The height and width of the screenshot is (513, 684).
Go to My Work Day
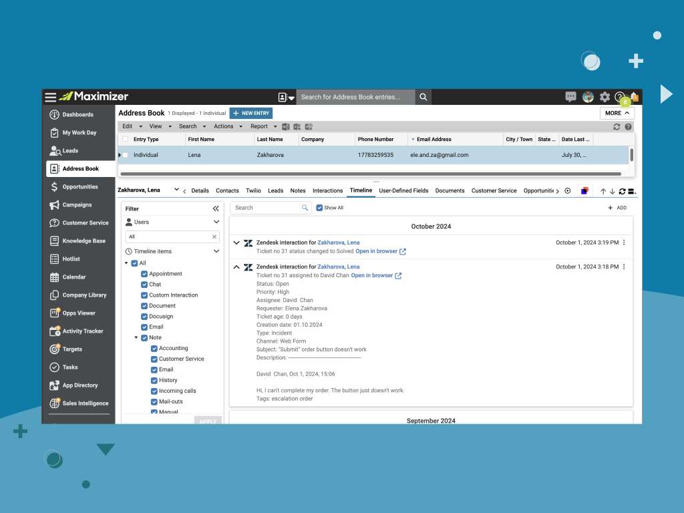[79, 133]
